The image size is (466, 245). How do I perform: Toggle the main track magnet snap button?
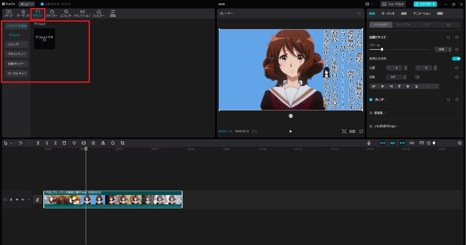[x=383, y=143]
